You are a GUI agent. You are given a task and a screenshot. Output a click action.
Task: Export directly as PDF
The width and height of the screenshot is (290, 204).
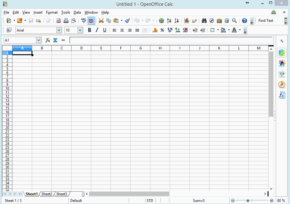pyautogui.click(x=58, y=21)
